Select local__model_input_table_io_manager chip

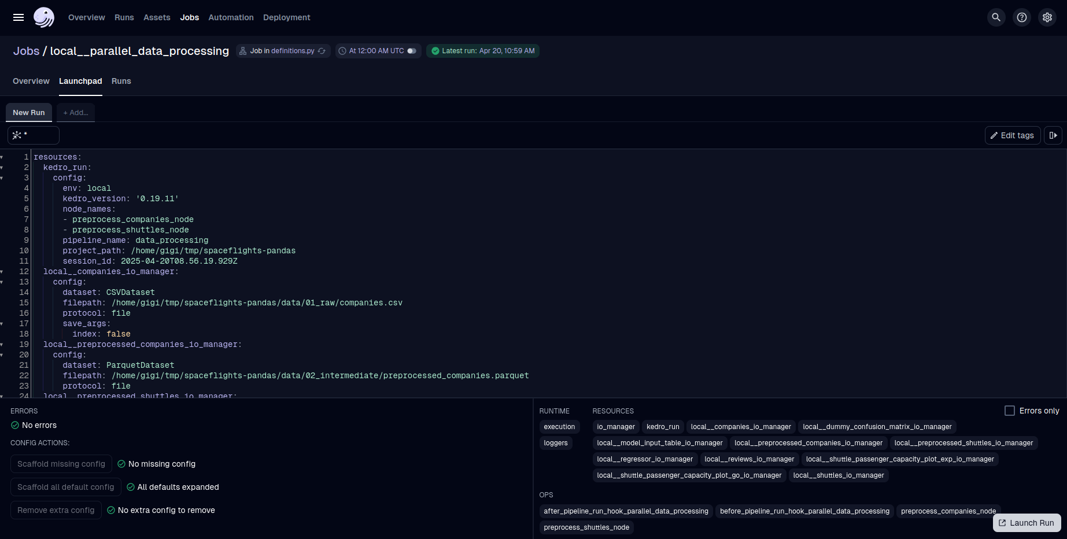click(660, 443)
